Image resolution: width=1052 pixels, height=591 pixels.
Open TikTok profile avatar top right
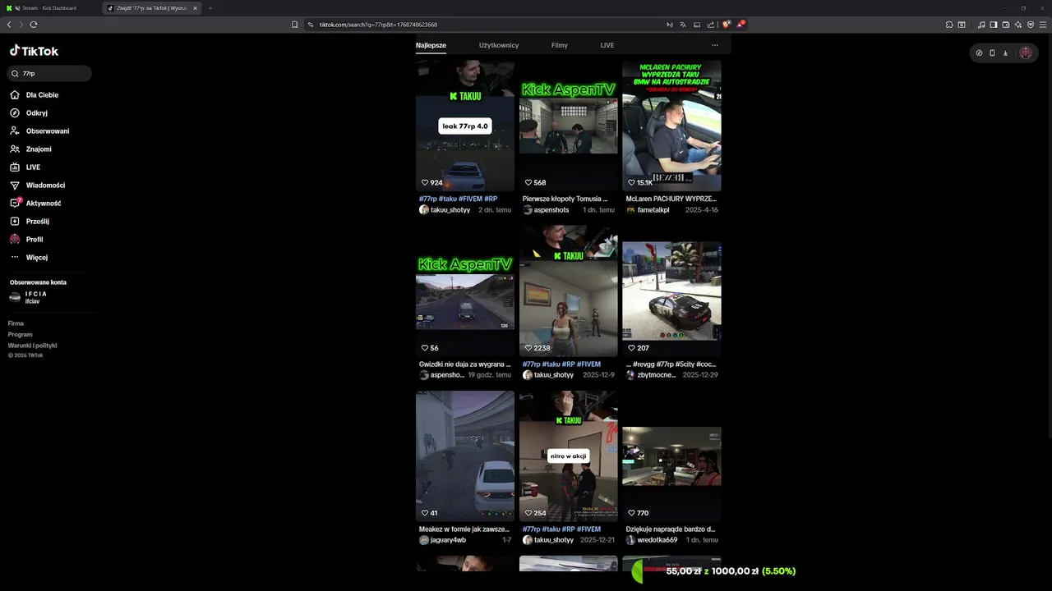pos(1026,53)
